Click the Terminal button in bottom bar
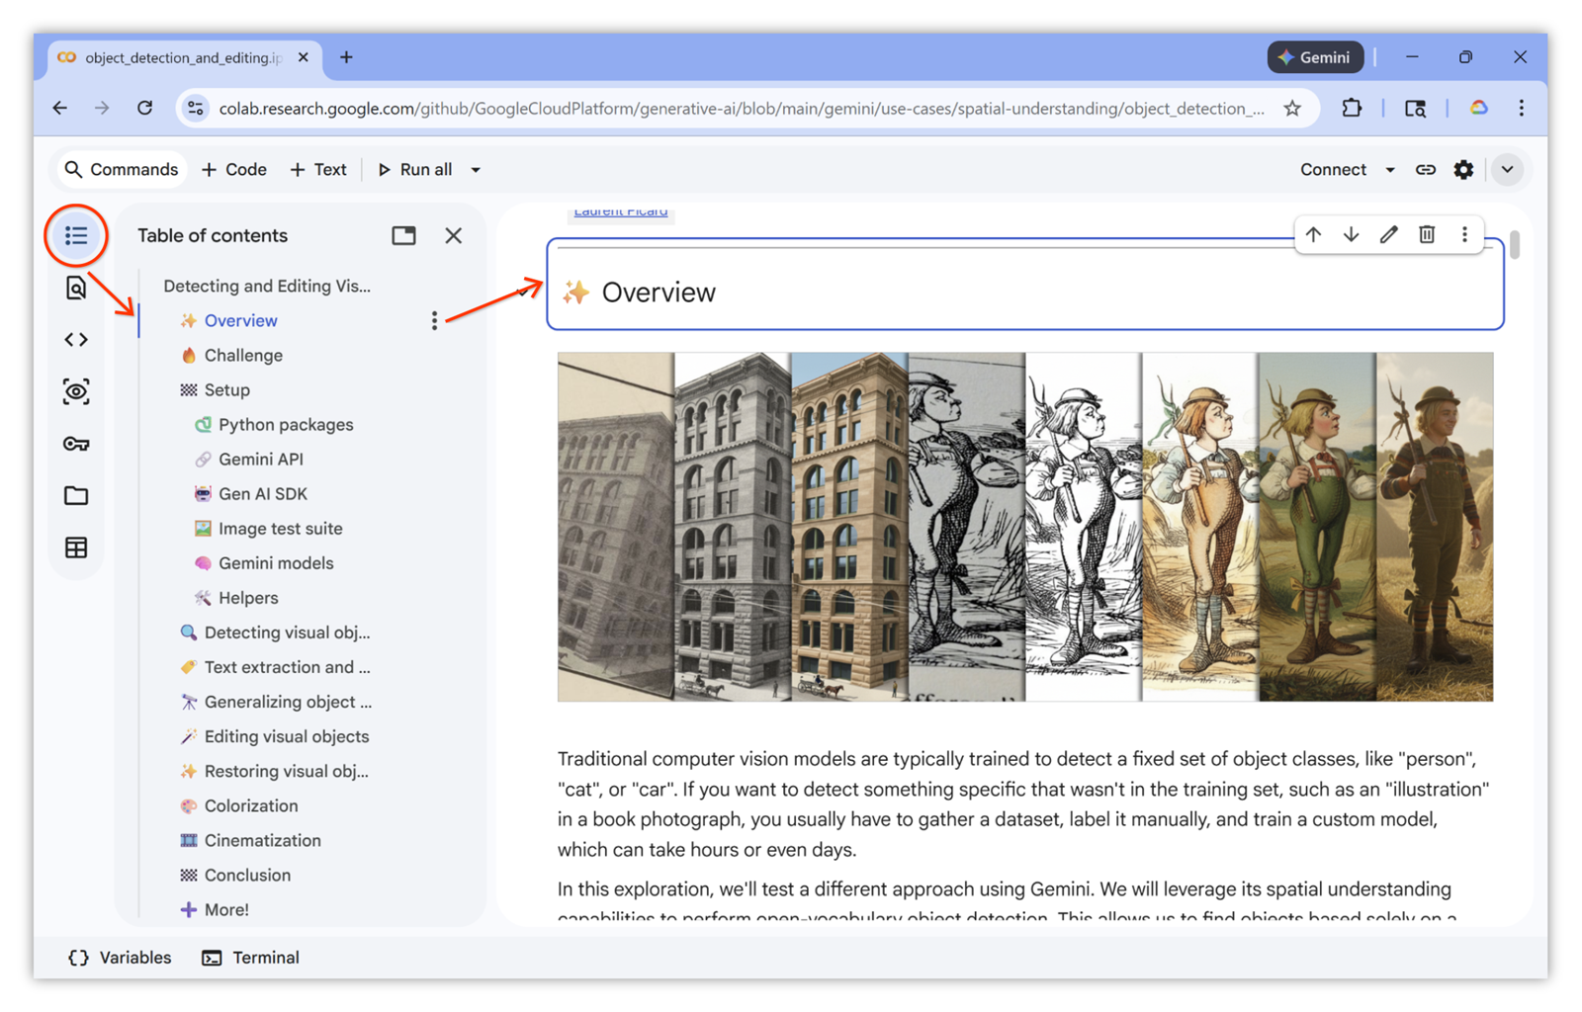The height and width of the screenshot is (1012, 1582). click(251, 958)
